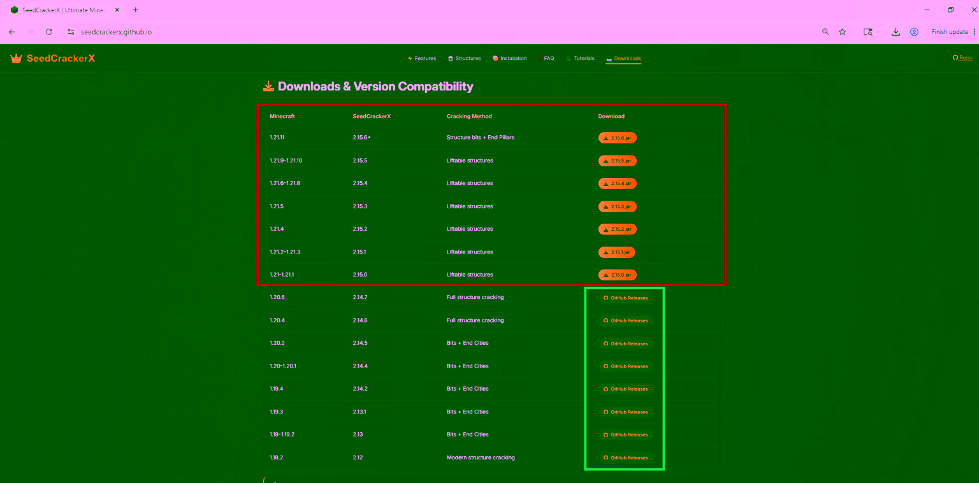Open GitHub Releases for Minecraft 1.19.4
This screenshot has width=979, height=483.
[625, 389]
